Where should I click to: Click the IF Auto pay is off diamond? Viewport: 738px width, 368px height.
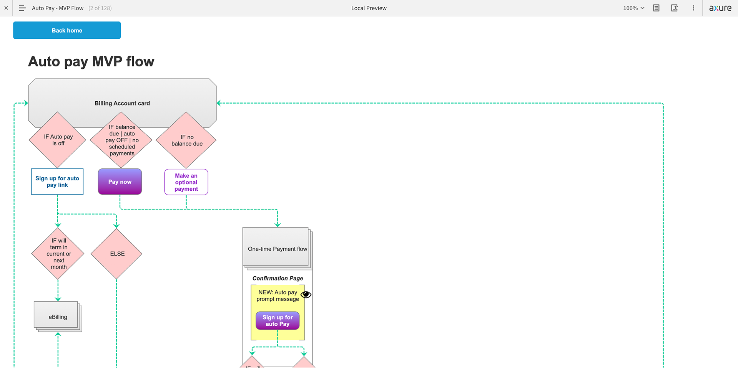tap(57, 140)
